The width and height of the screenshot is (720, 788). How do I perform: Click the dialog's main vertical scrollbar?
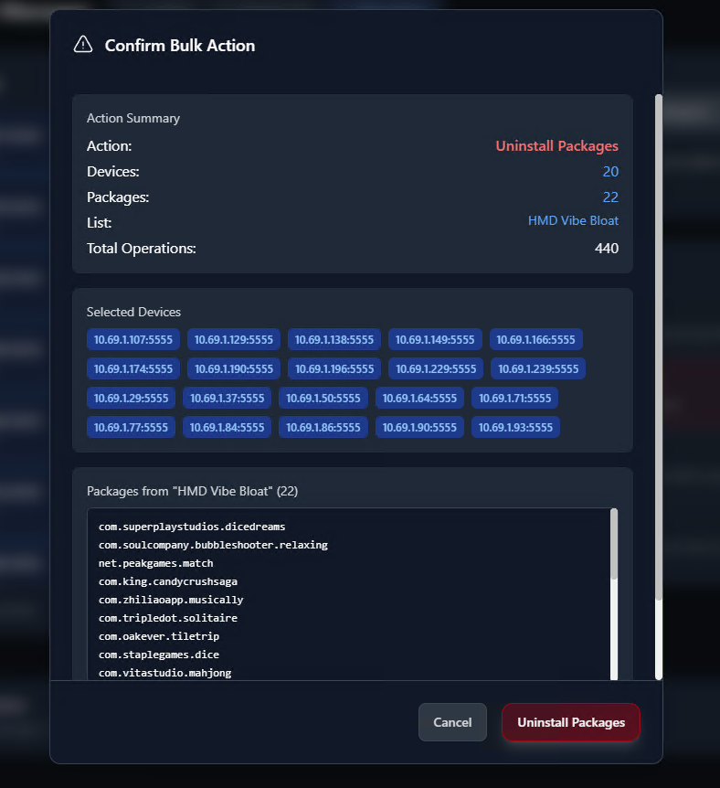659,347
